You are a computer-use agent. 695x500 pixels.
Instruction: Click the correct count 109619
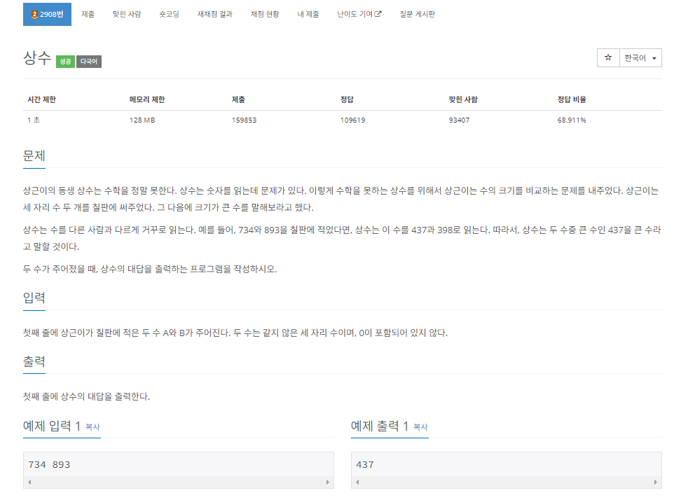click(352, 120)
